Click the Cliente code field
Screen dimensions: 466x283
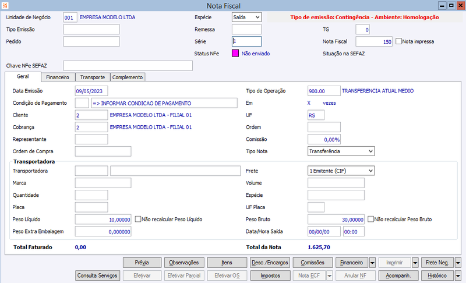[x=91, y=115]
